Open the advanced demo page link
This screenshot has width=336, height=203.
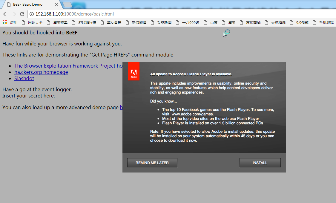tap(121, 107)
